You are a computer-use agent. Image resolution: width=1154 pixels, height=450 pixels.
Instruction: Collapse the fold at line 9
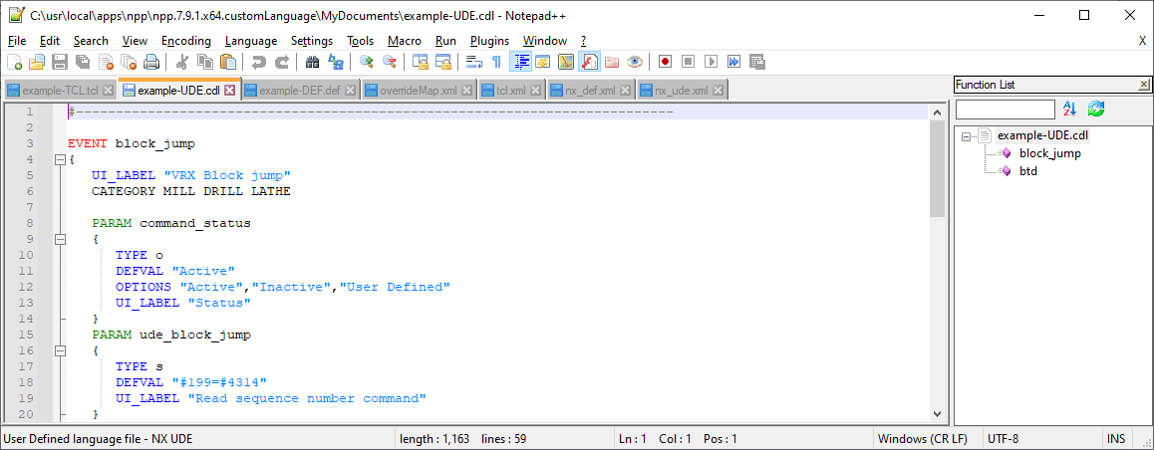[x=60, y=239]
